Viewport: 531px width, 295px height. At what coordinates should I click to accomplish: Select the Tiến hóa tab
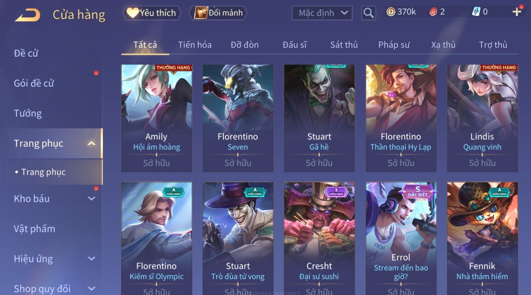point(195,45)
